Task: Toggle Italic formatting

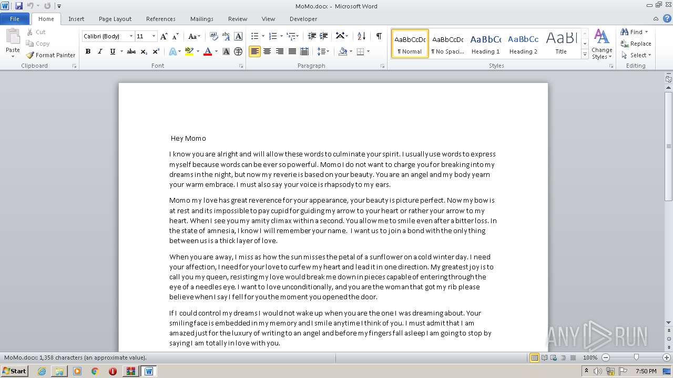Action: (100, 51)
